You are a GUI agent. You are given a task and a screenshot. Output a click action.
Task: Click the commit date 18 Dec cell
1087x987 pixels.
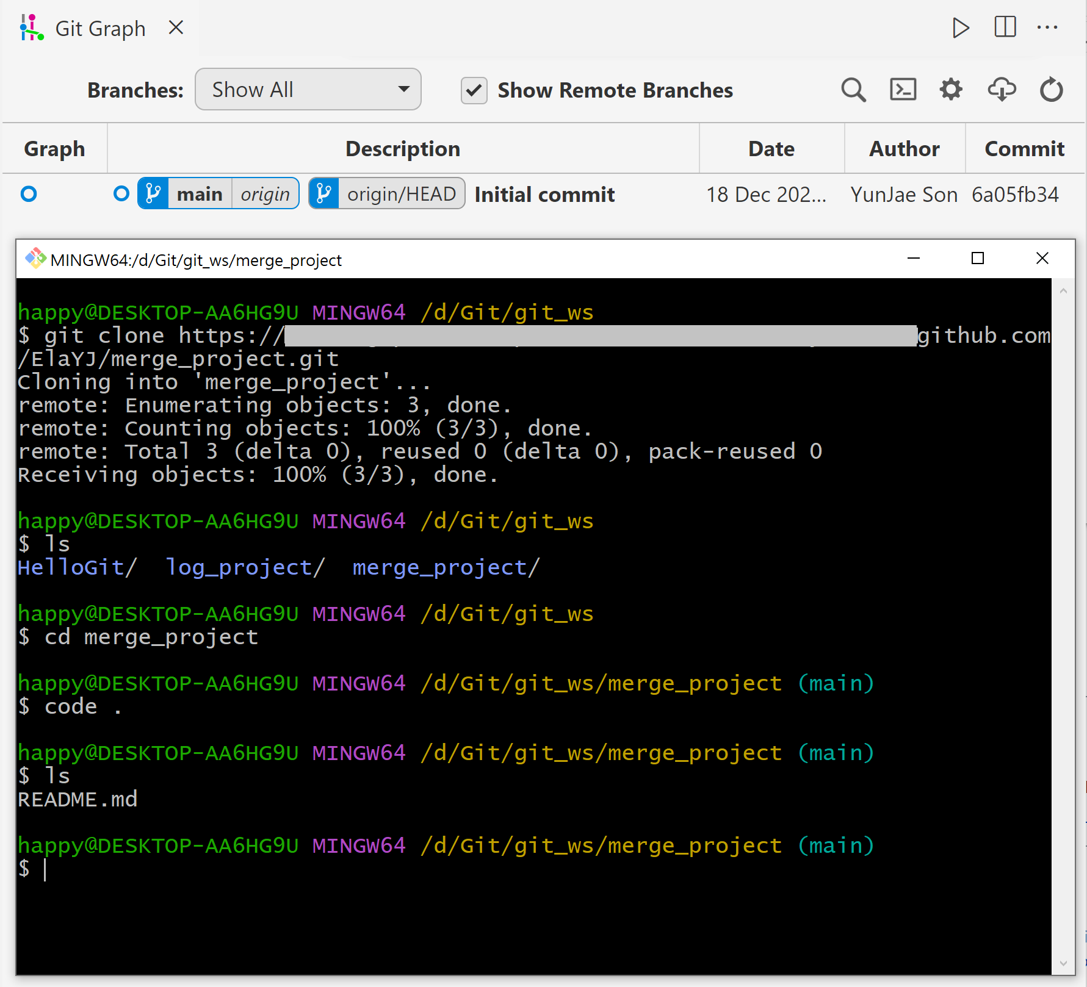(766, 195)
